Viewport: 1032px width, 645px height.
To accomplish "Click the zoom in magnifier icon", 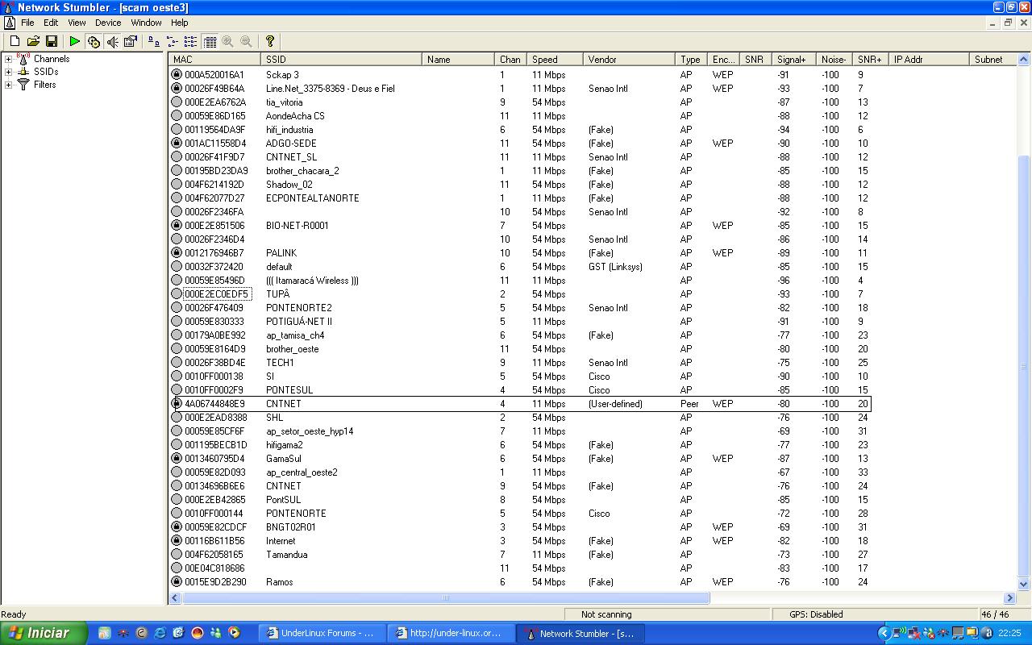I will 228,41.
